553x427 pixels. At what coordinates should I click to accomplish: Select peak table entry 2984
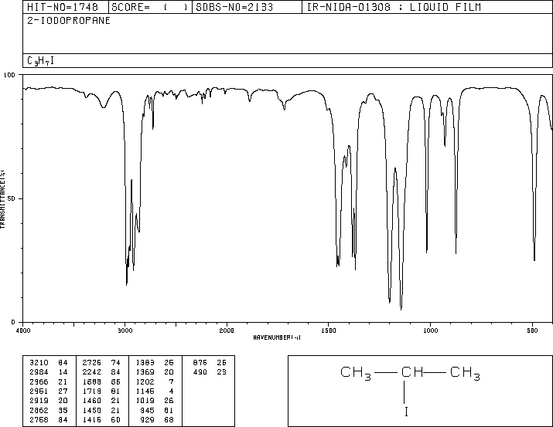click(39, 372)
